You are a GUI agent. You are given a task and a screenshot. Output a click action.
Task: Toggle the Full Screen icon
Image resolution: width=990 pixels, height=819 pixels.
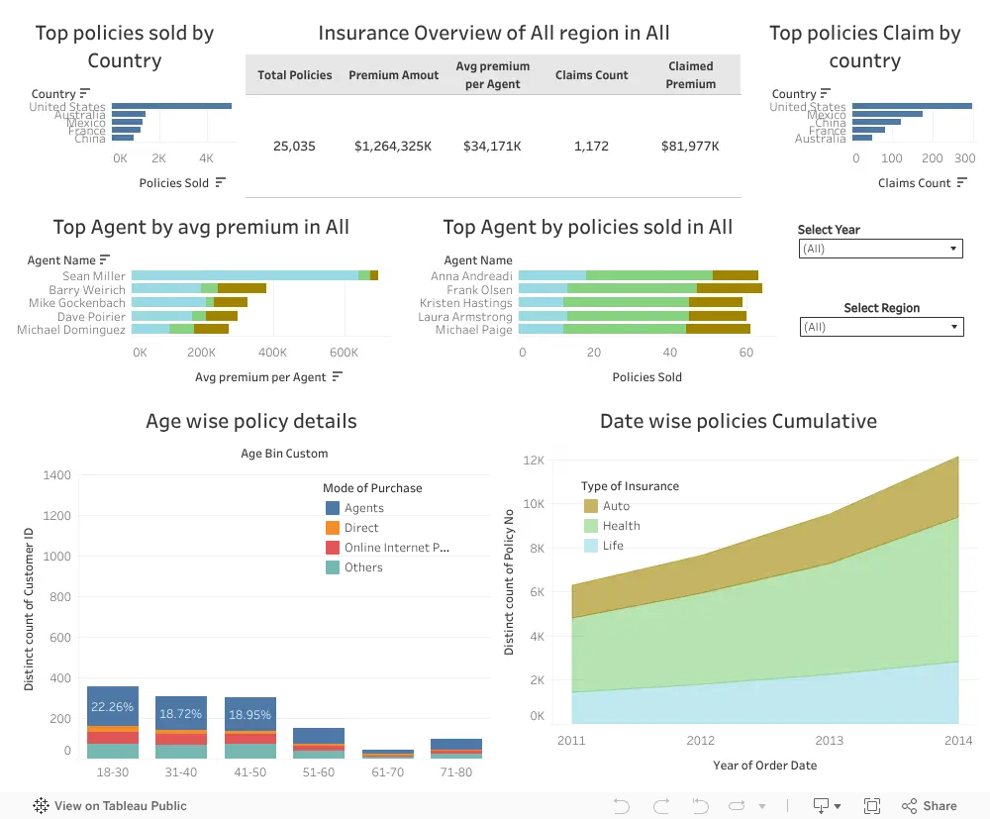click(872, 806)
